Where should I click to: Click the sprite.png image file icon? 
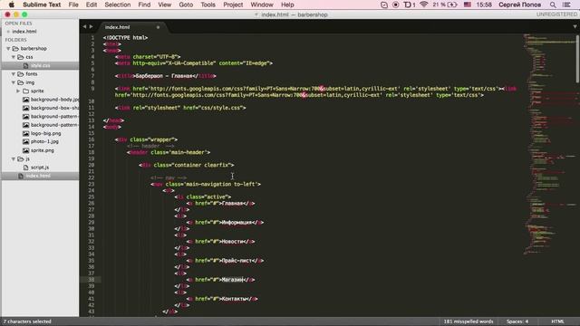tap(25, 150)
